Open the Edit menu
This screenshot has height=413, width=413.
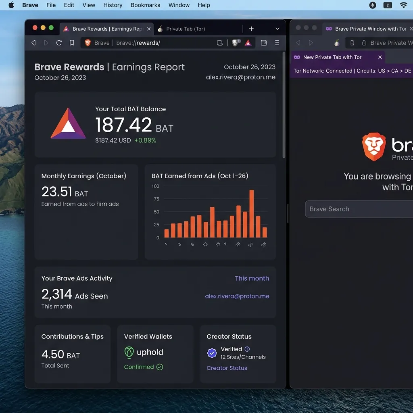point(69,5)
